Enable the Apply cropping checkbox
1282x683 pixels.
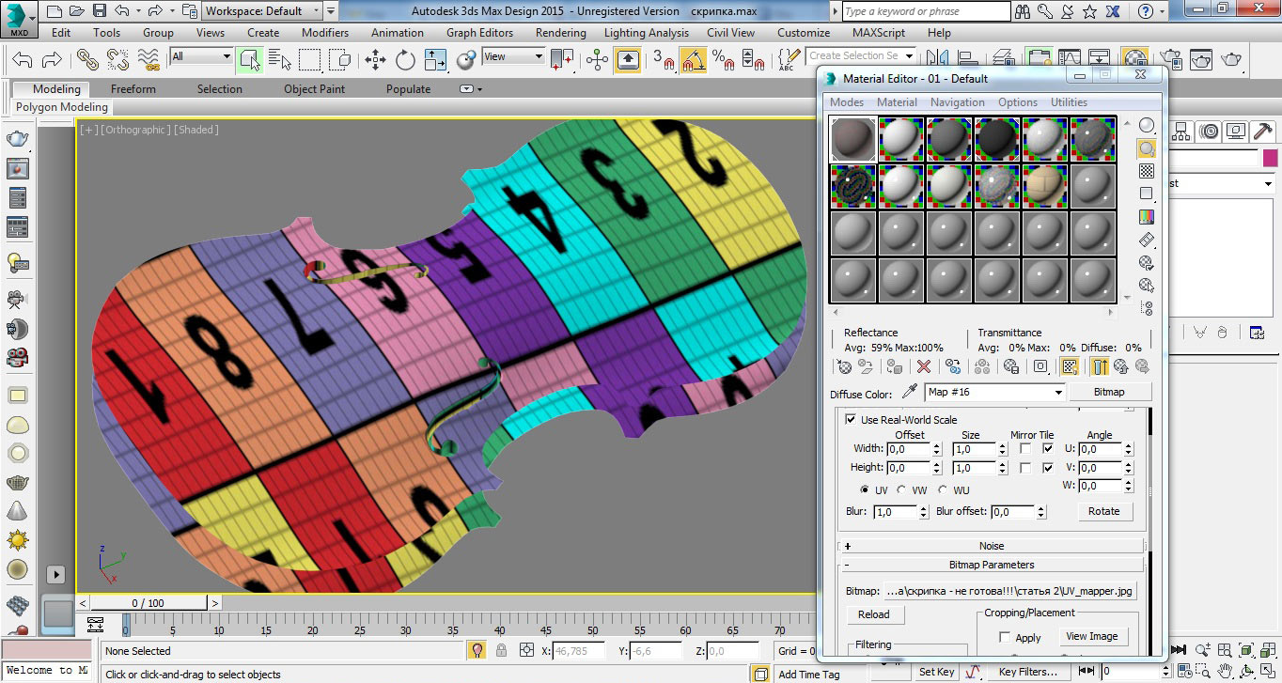coord(1005,638)
